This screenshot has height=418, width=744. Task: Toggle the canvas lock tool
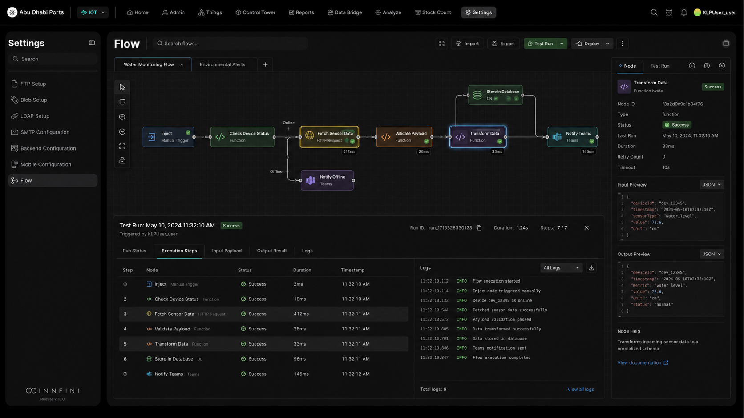tap(122, 160)
